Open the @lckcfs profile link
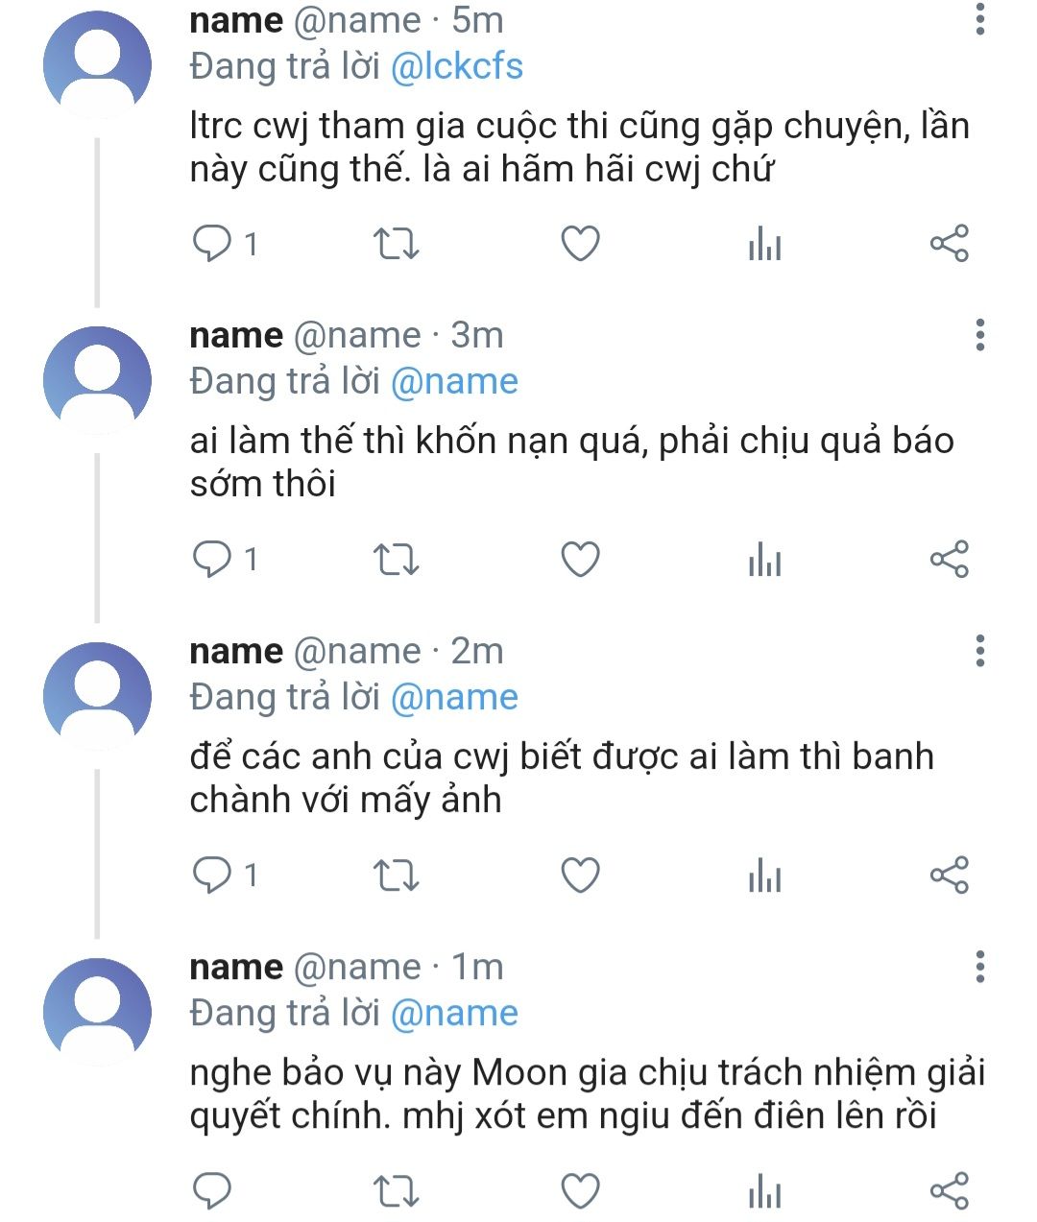 (x=457, y=66)
